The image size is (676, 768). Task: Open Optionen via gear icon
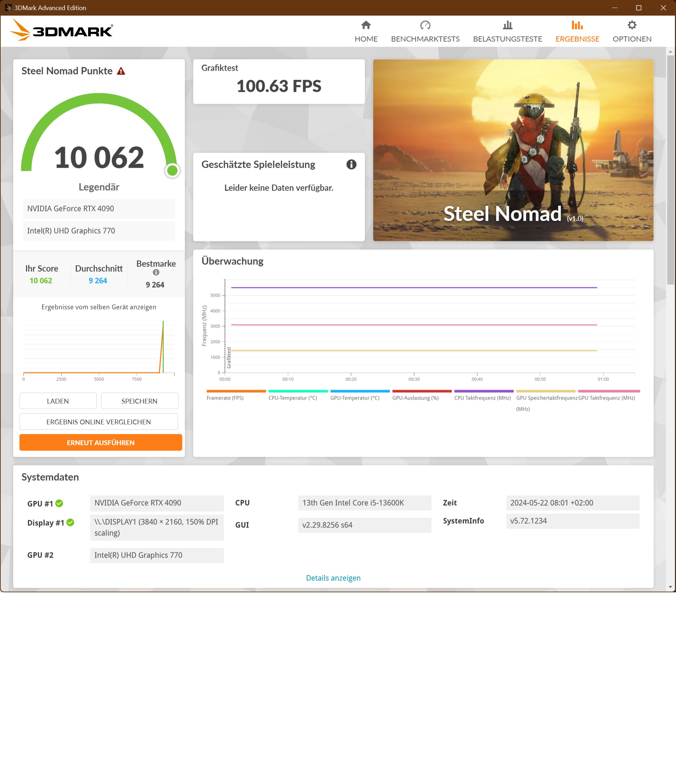tap(632, 30)
